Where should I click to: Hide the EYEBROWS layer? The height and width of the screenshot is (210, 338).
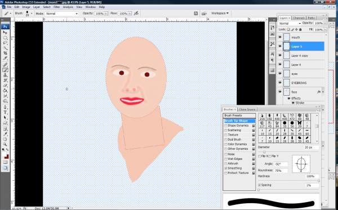pos(280,83)
